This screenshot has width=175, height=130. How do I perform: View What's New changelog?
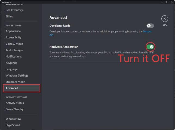point(13,119)
